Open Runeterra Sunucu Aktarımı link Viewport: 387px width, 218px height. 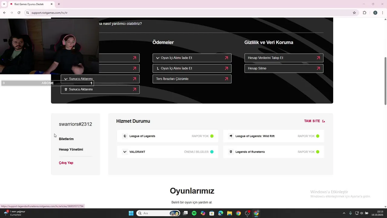[100, 89]
